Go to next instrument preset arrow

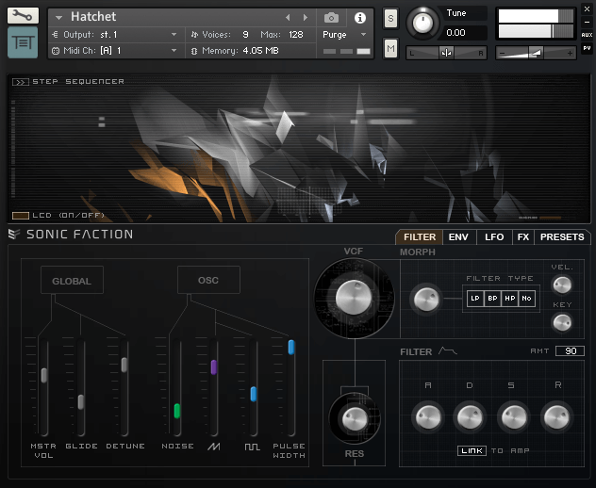(x=306, y=18)
